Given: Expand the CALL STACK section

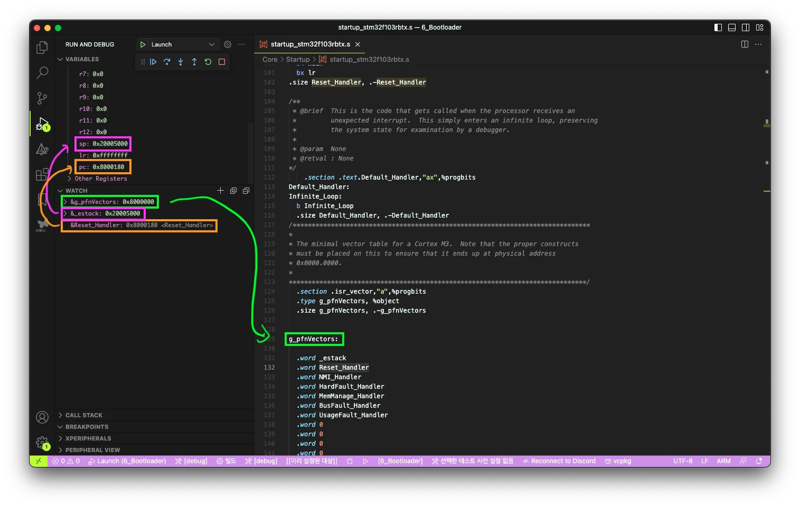Looking at the screenshot, I should coord(83,415).
